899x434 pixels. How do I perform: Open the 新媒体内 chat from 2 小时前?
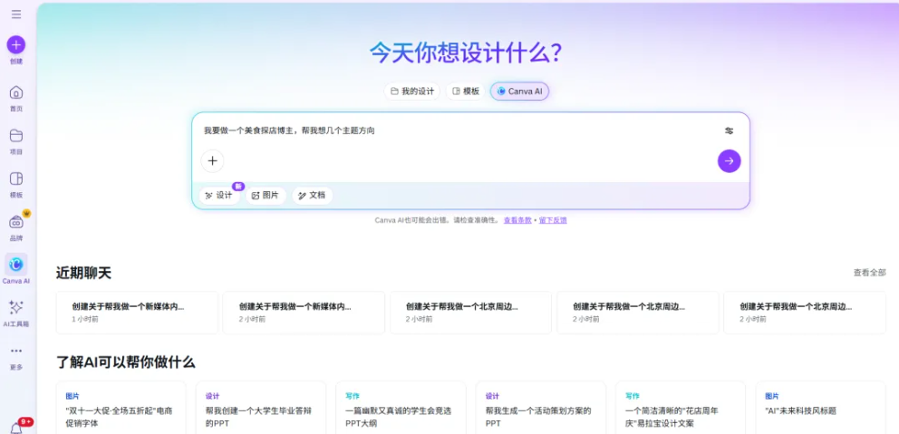304,313
